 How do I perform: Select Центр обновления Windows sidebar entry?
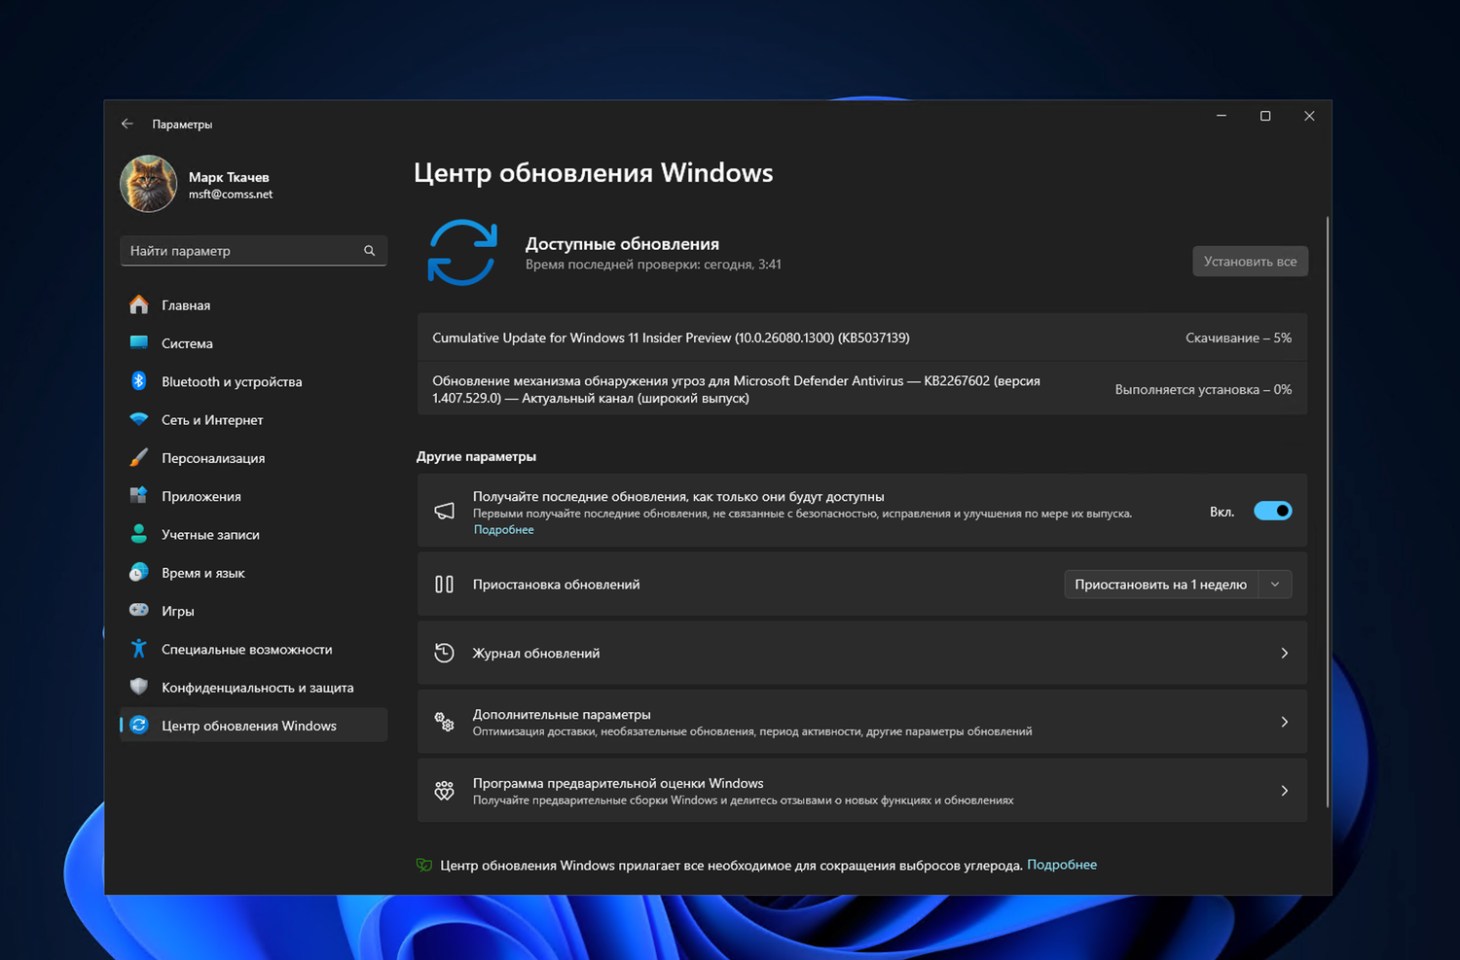253,726
